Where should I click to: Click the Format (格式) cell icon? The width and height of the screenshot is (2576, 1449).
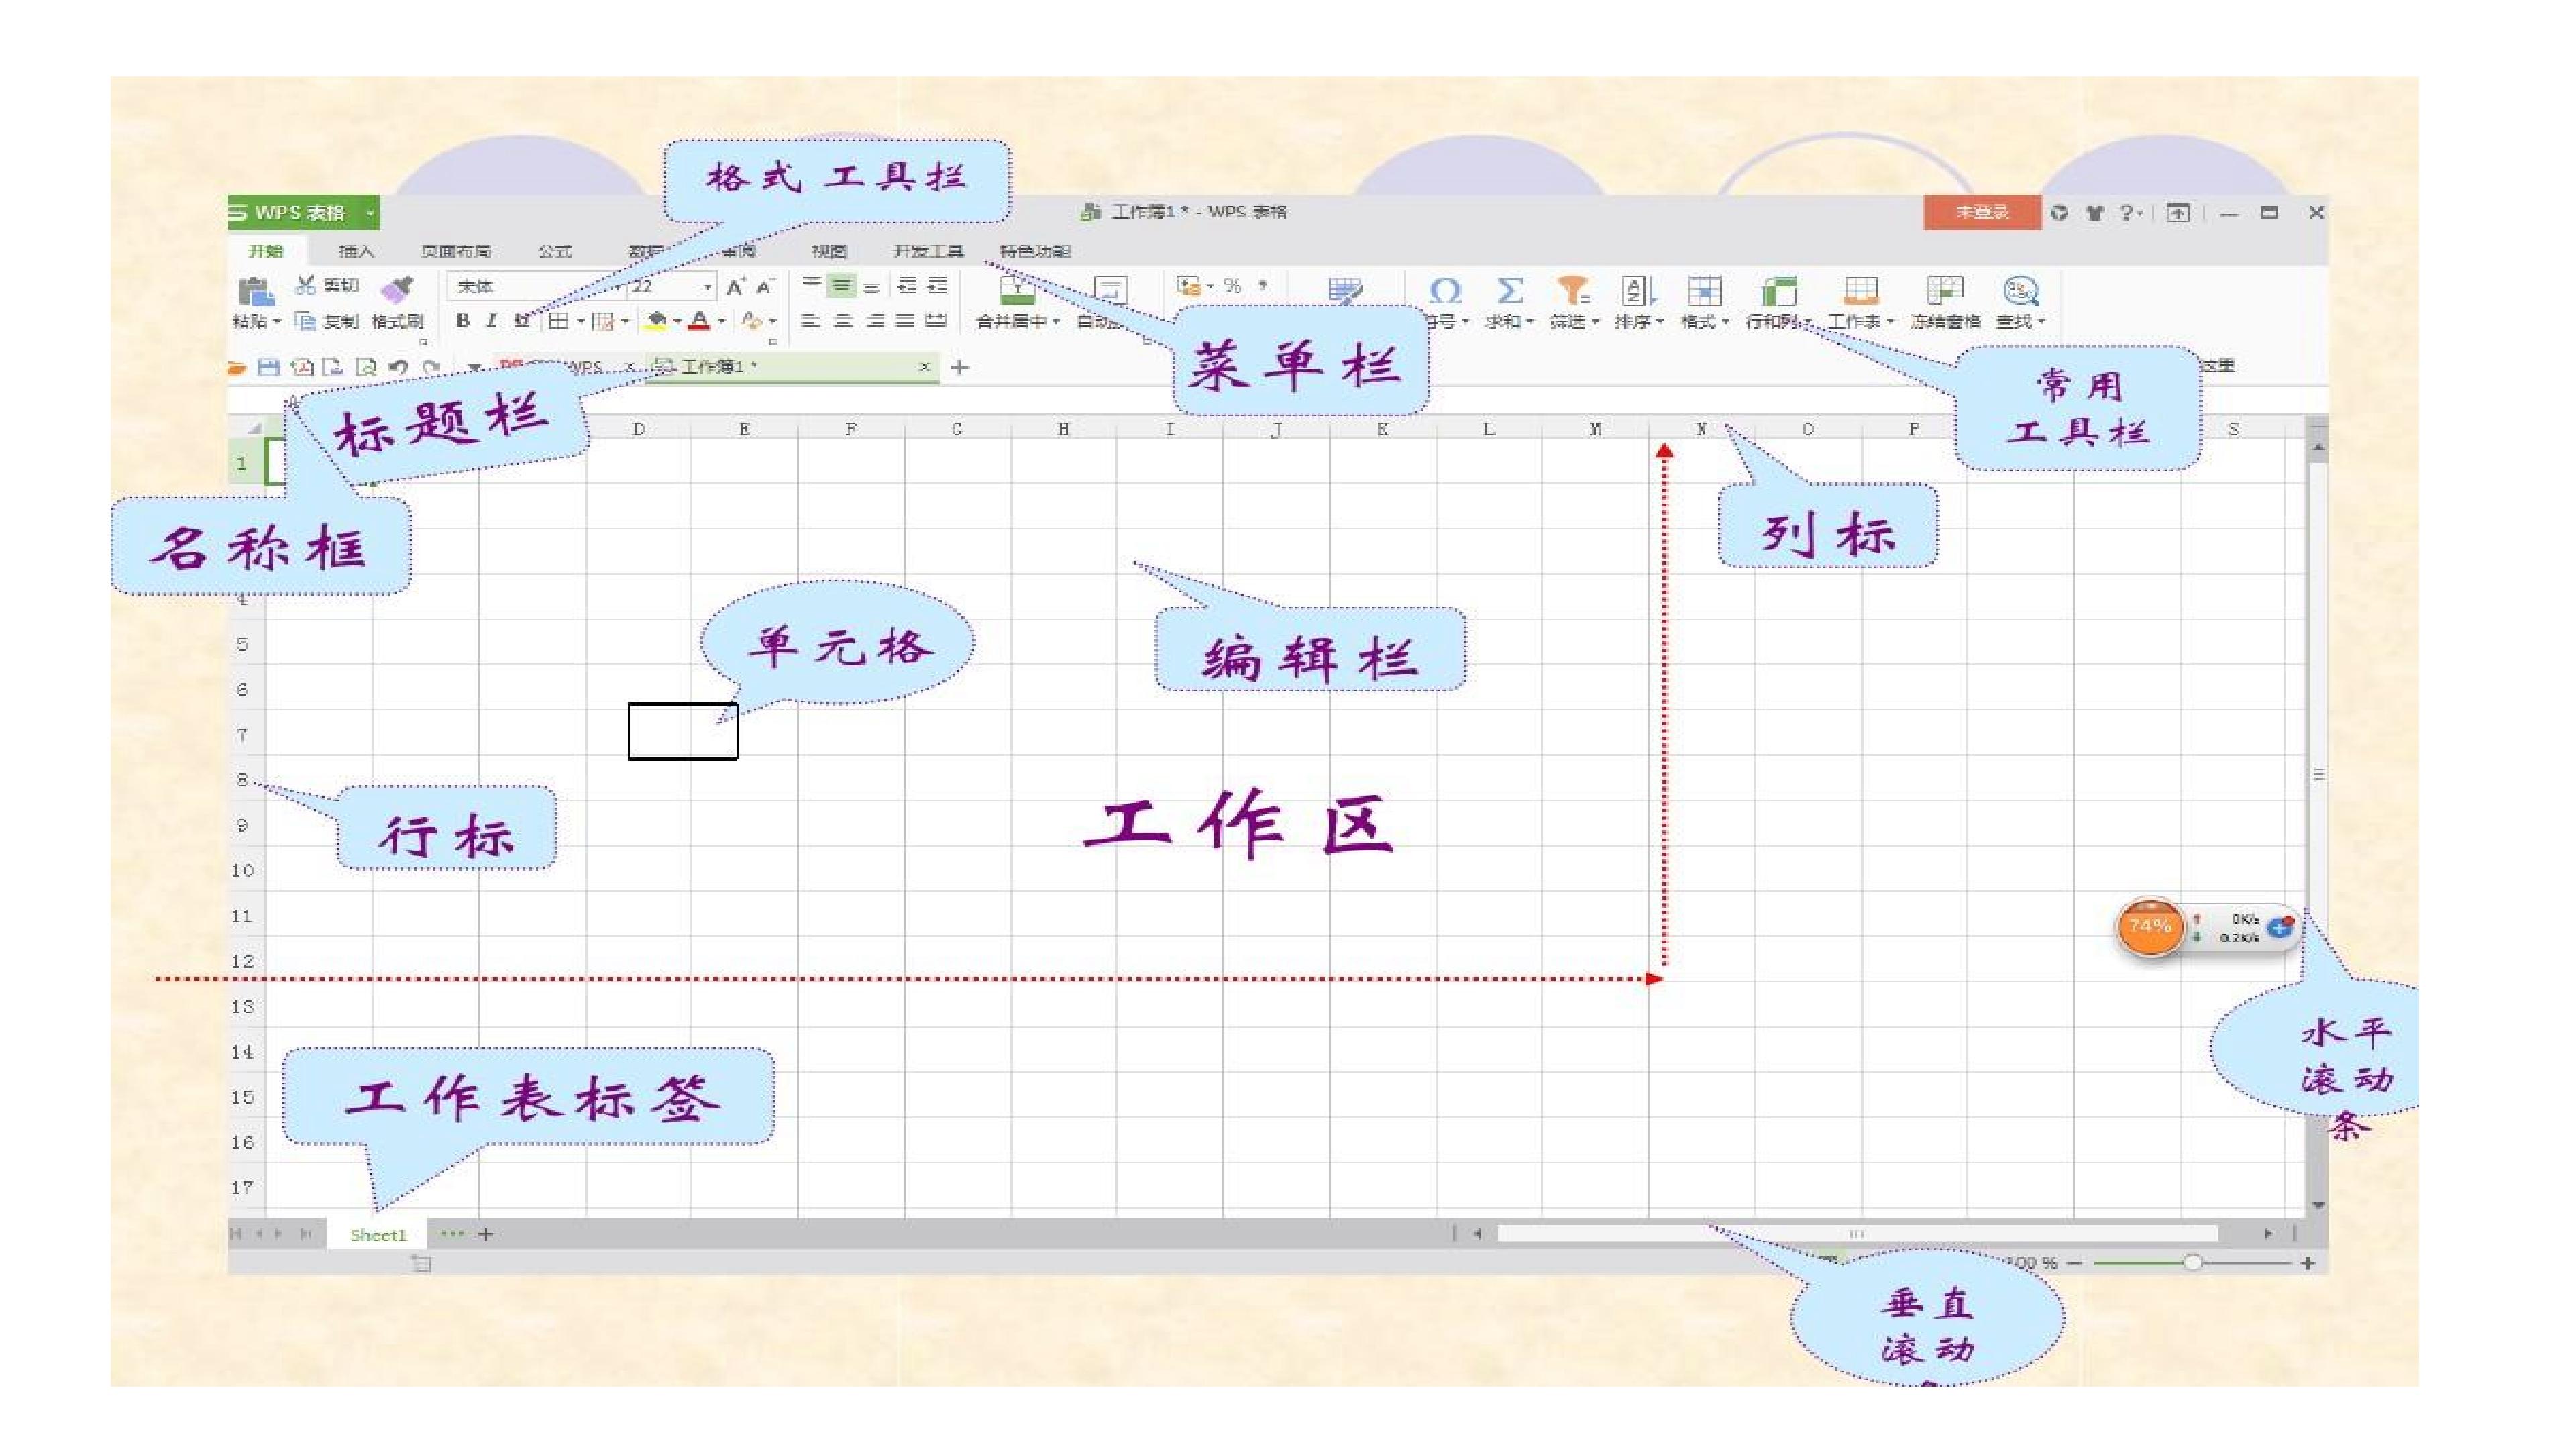[x=1704, y=291]
